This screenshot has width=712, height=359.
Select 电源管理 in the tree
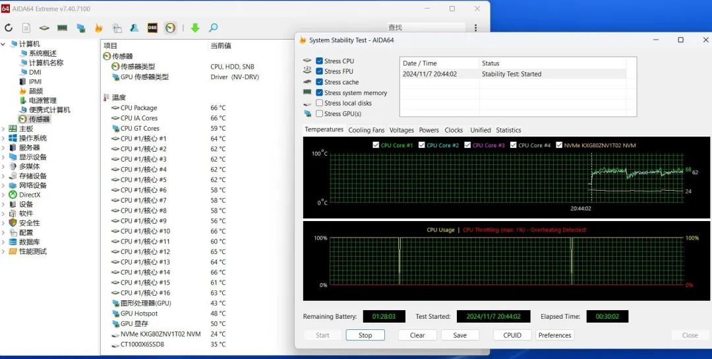43,100
